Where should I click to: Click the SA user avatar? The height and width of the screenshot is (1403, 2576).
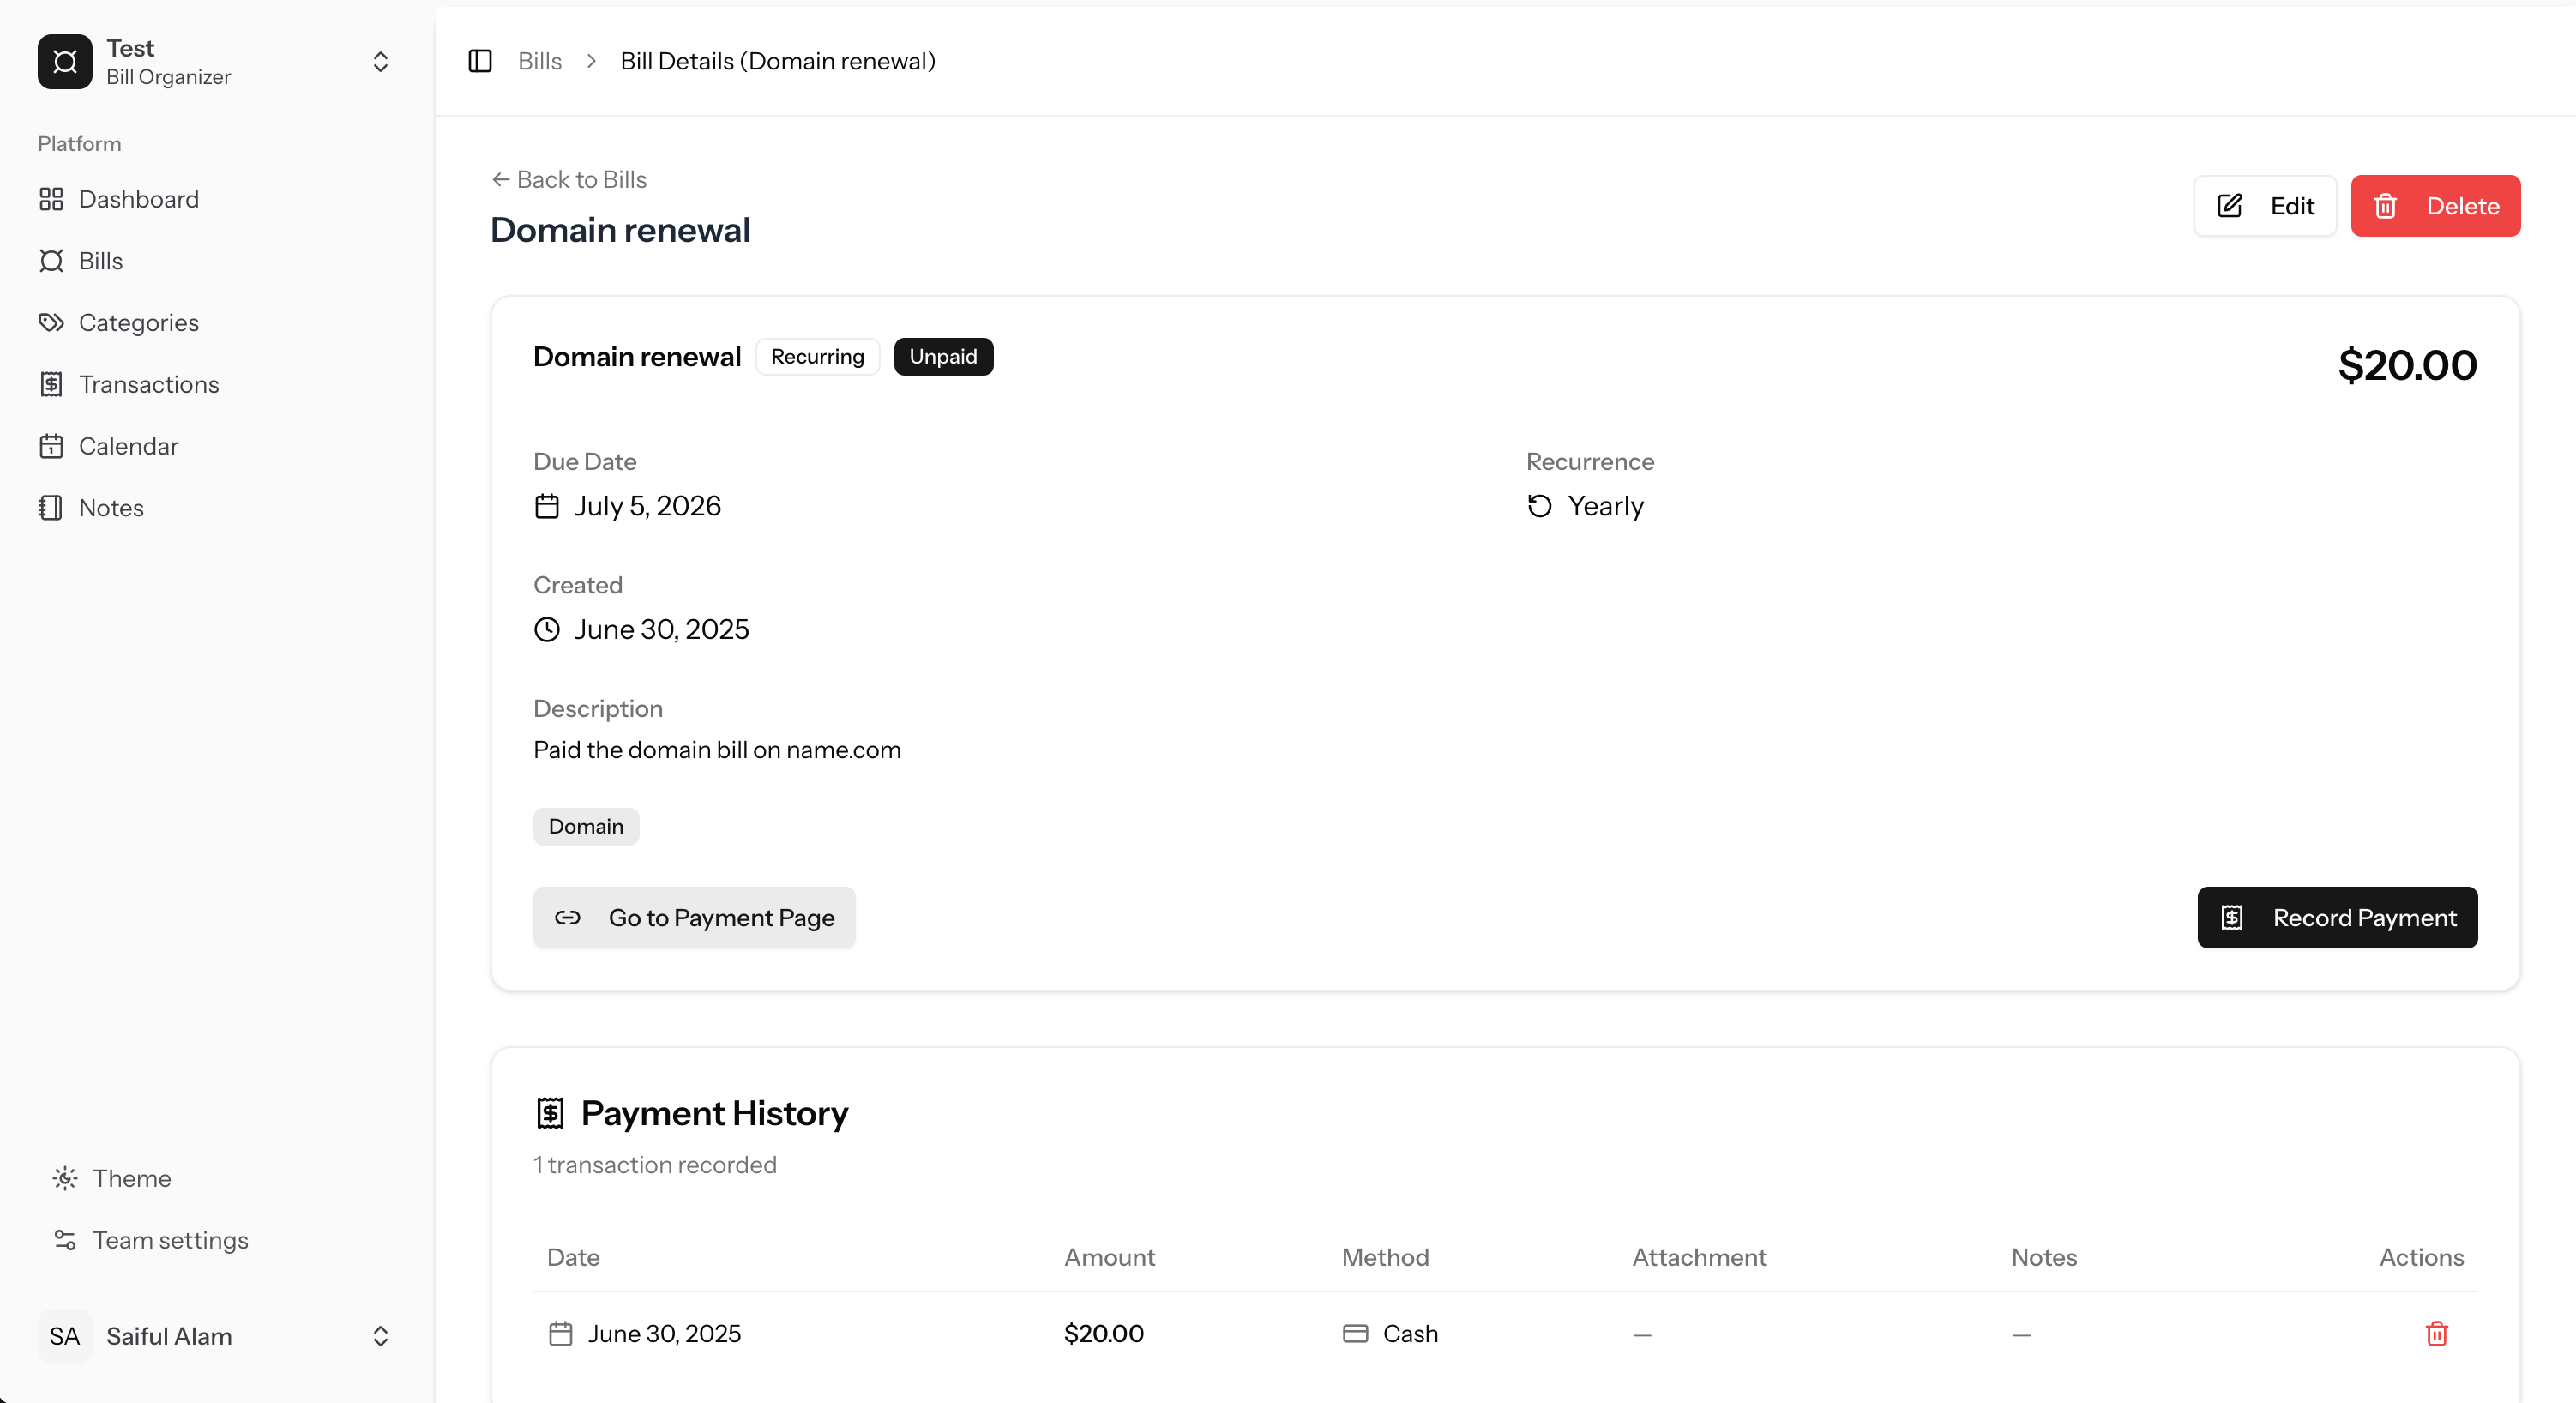pos(65,1336)
